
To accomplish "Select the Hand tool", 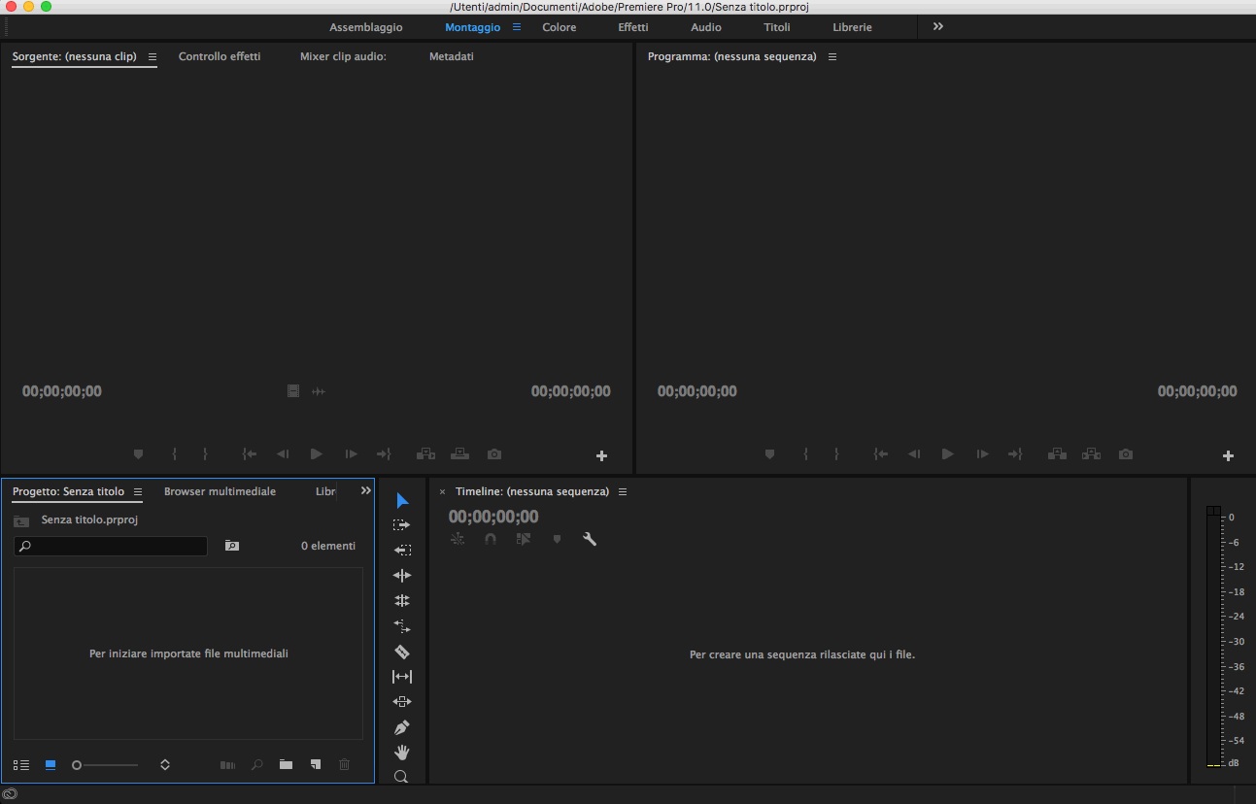I will pos(402,752).
